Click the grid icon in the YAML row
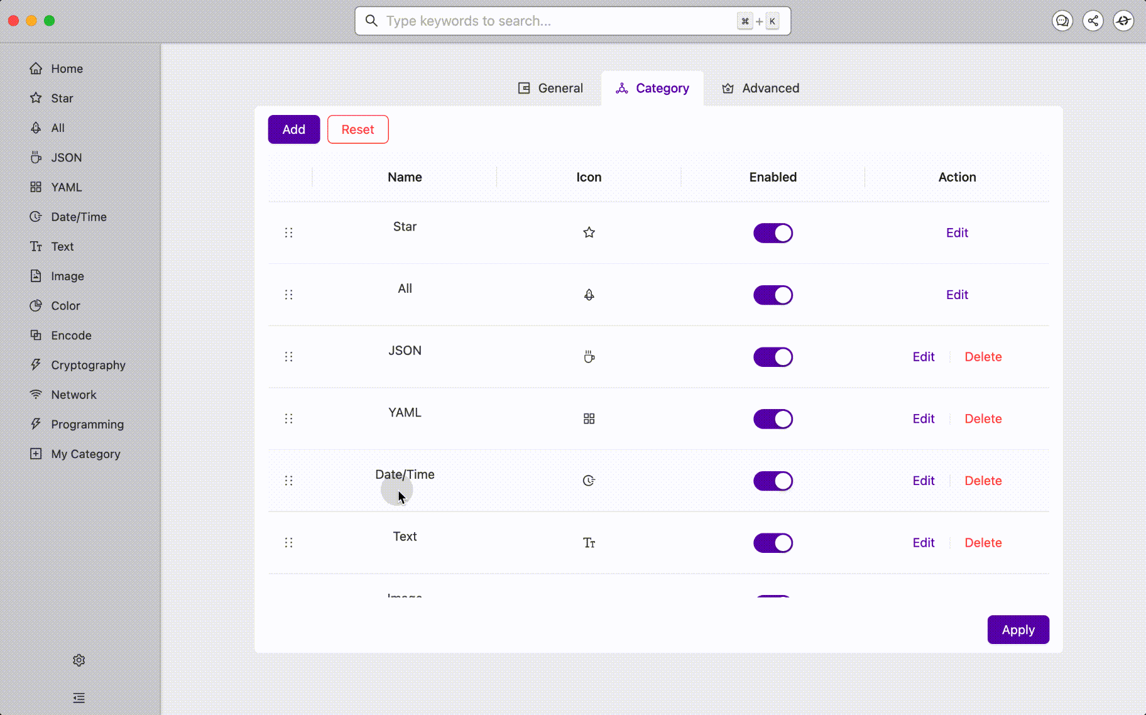 (589, 418)
